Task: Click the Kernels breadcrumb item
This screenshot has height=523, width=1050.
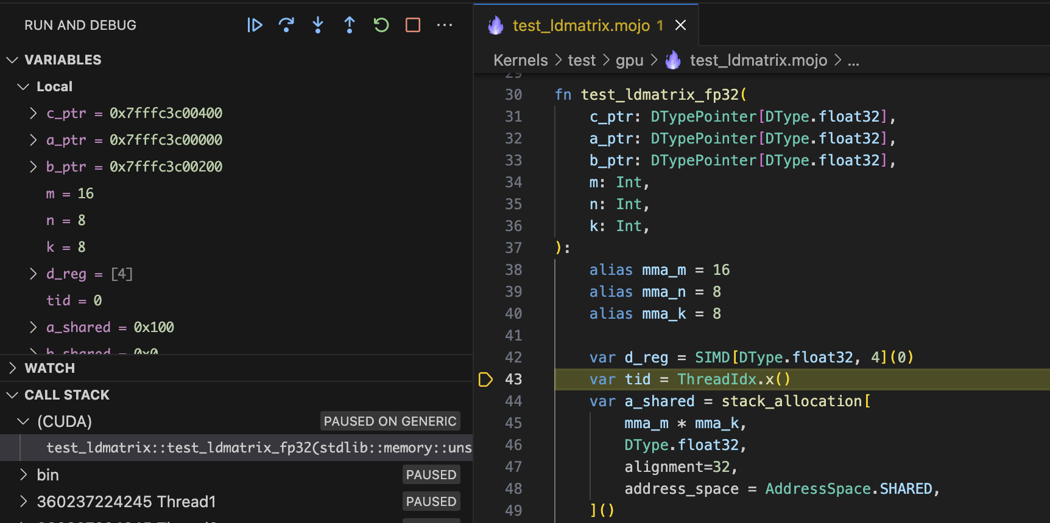Action: point(520,60)
